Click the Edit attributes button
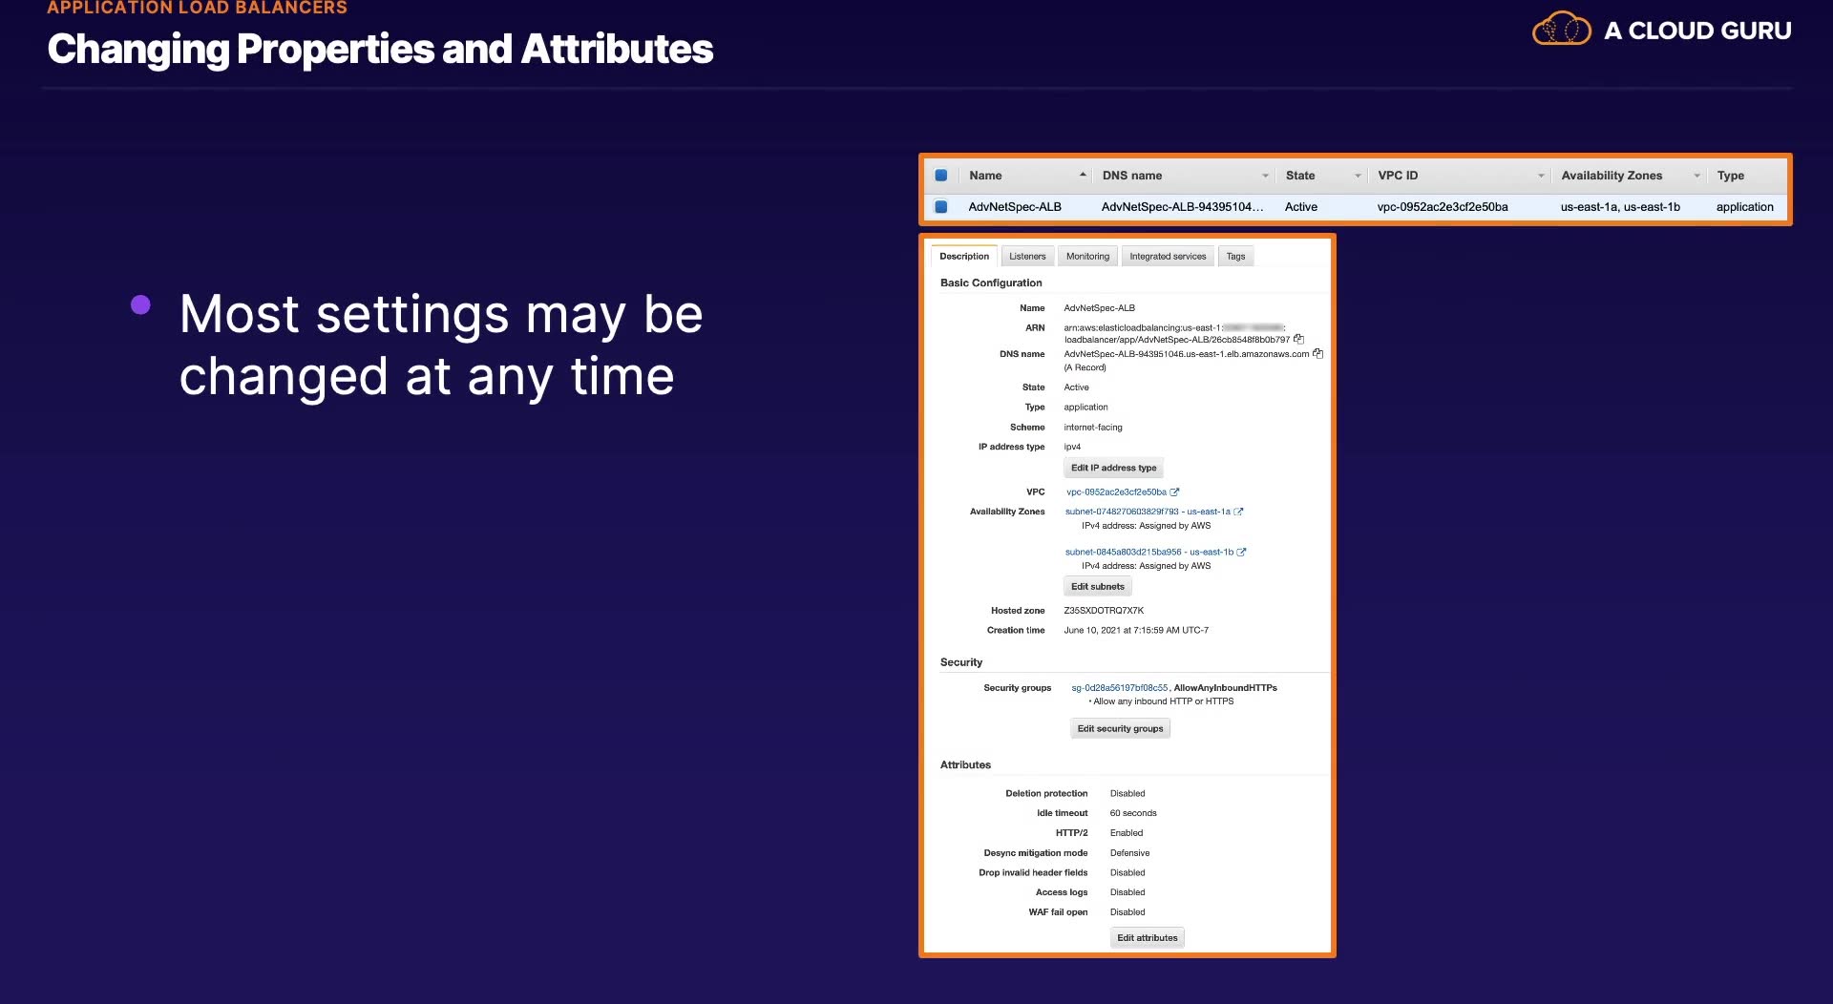 click(1148, 938)
